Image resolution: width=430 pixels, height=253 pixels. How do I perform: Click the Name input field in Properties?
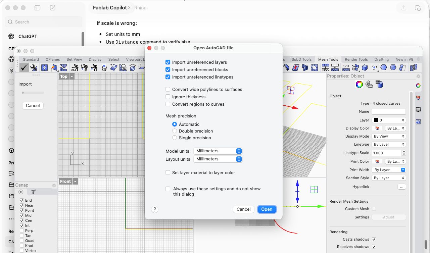[x=389, y=111]
